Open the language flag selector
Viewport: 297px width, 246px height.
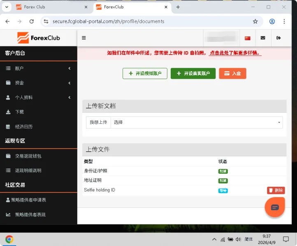coord(247,38)
